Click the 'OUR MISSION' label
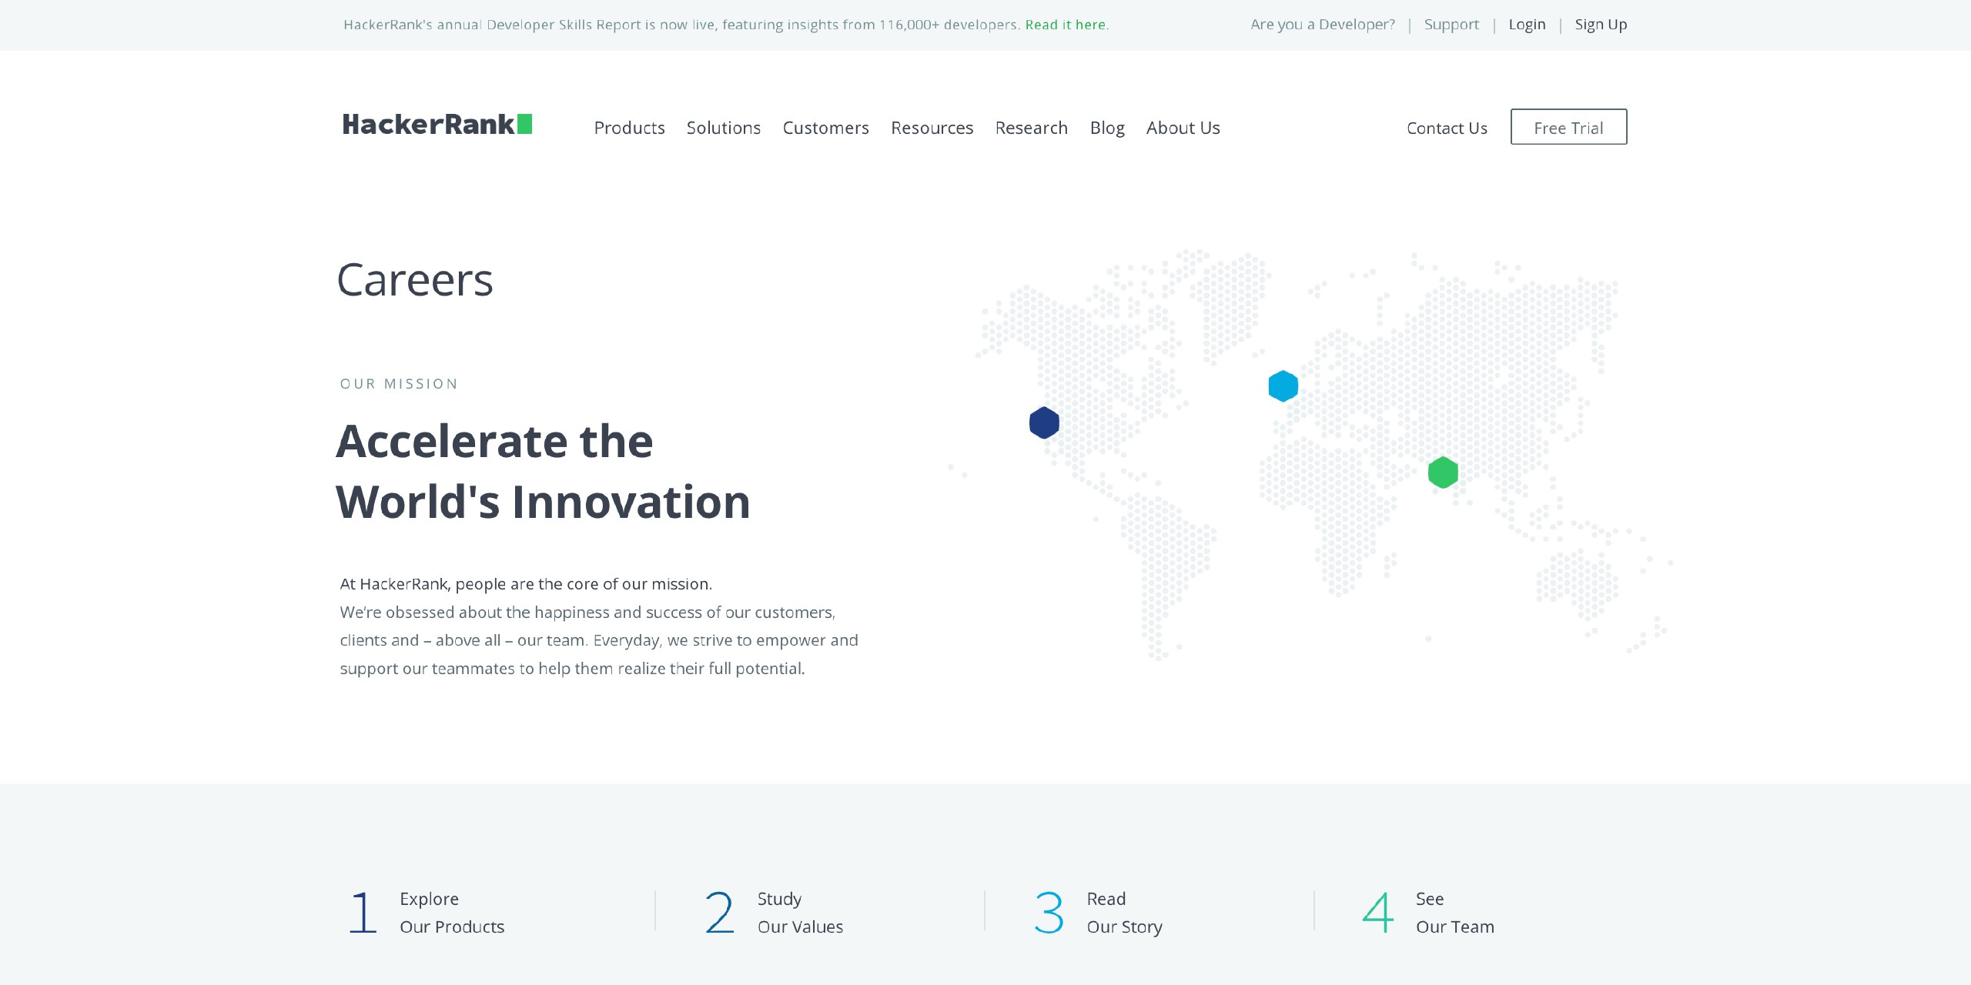This screenshot has height=985, width=1971. [399, 384]
